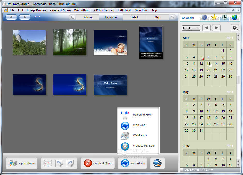Open the Edit menu
Viewport: 243px width, 175px height.
click(x=21, y=10)
